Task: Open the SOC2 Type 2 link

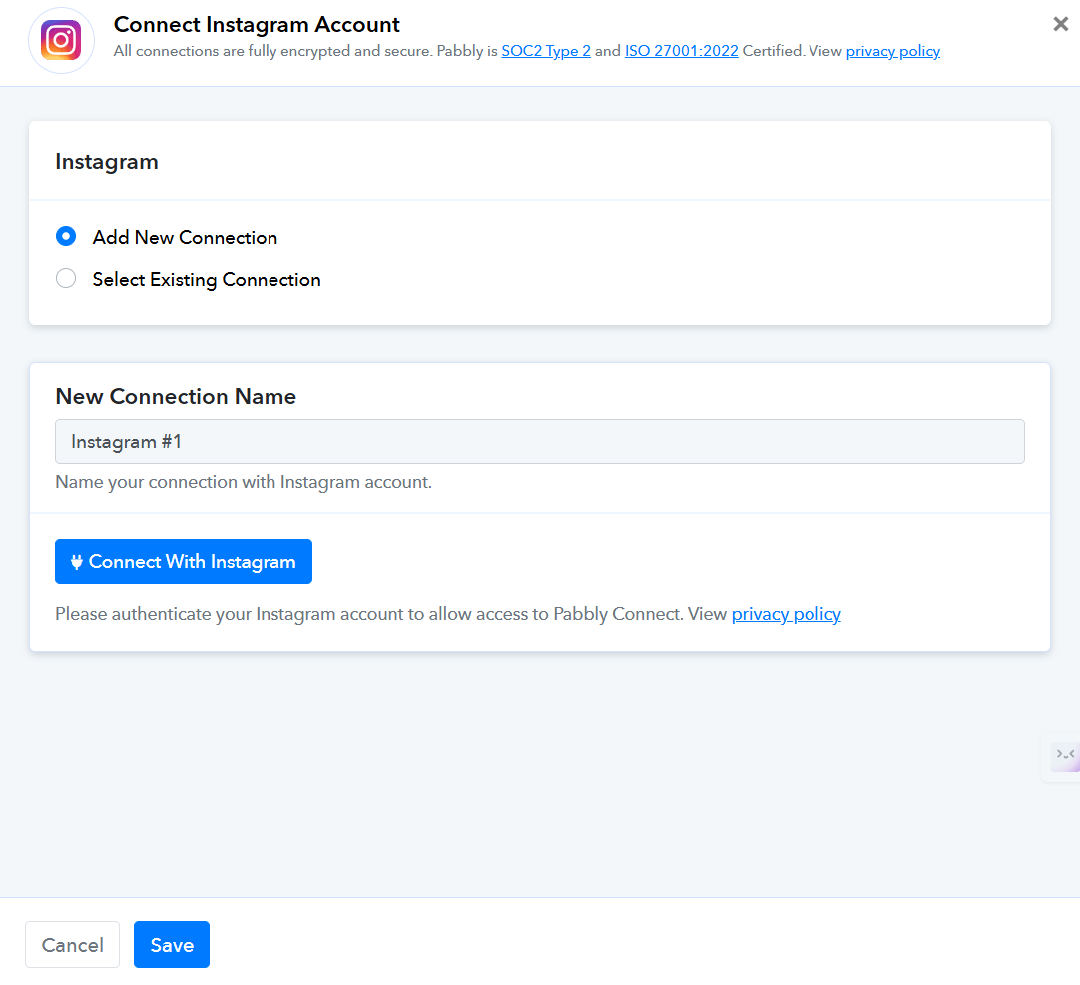Action: tap(546, 51)
